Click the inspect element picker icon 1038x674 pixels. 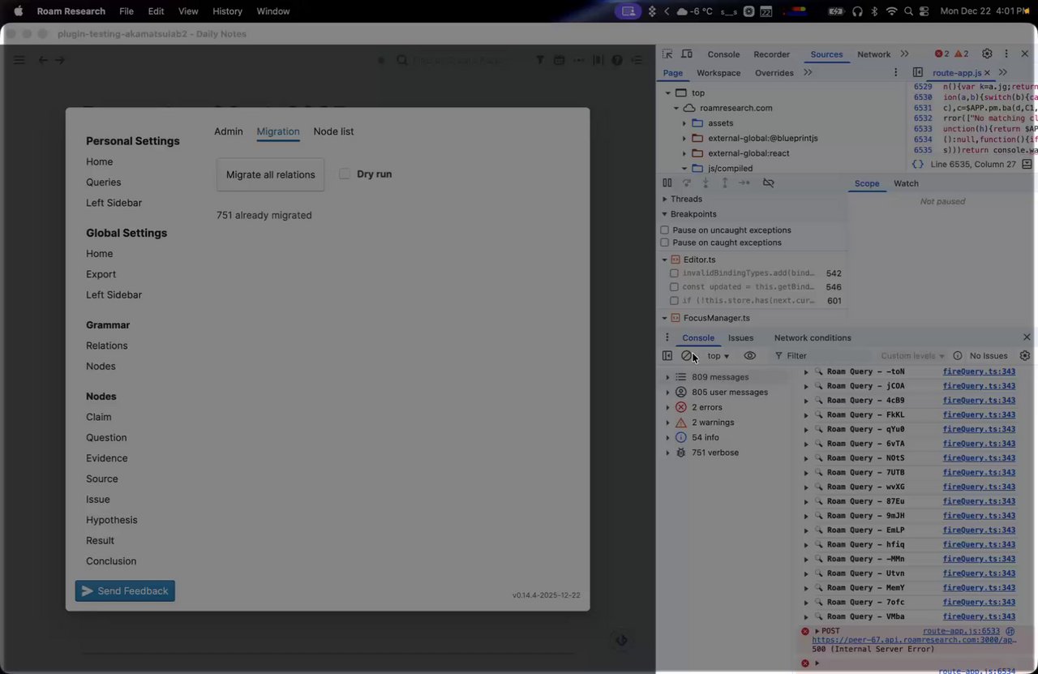667,54
